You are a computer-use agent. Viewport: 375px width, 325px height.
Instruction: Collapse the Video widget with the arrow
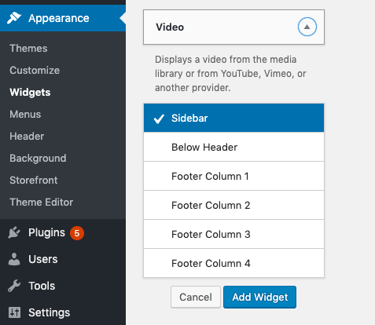tap(307, 27)
